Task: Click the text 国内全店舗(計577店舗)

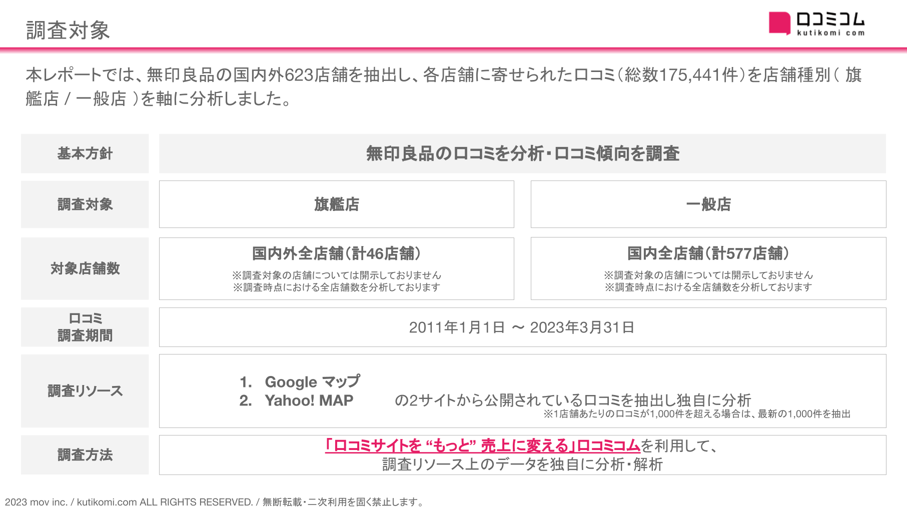Action: 708,253
